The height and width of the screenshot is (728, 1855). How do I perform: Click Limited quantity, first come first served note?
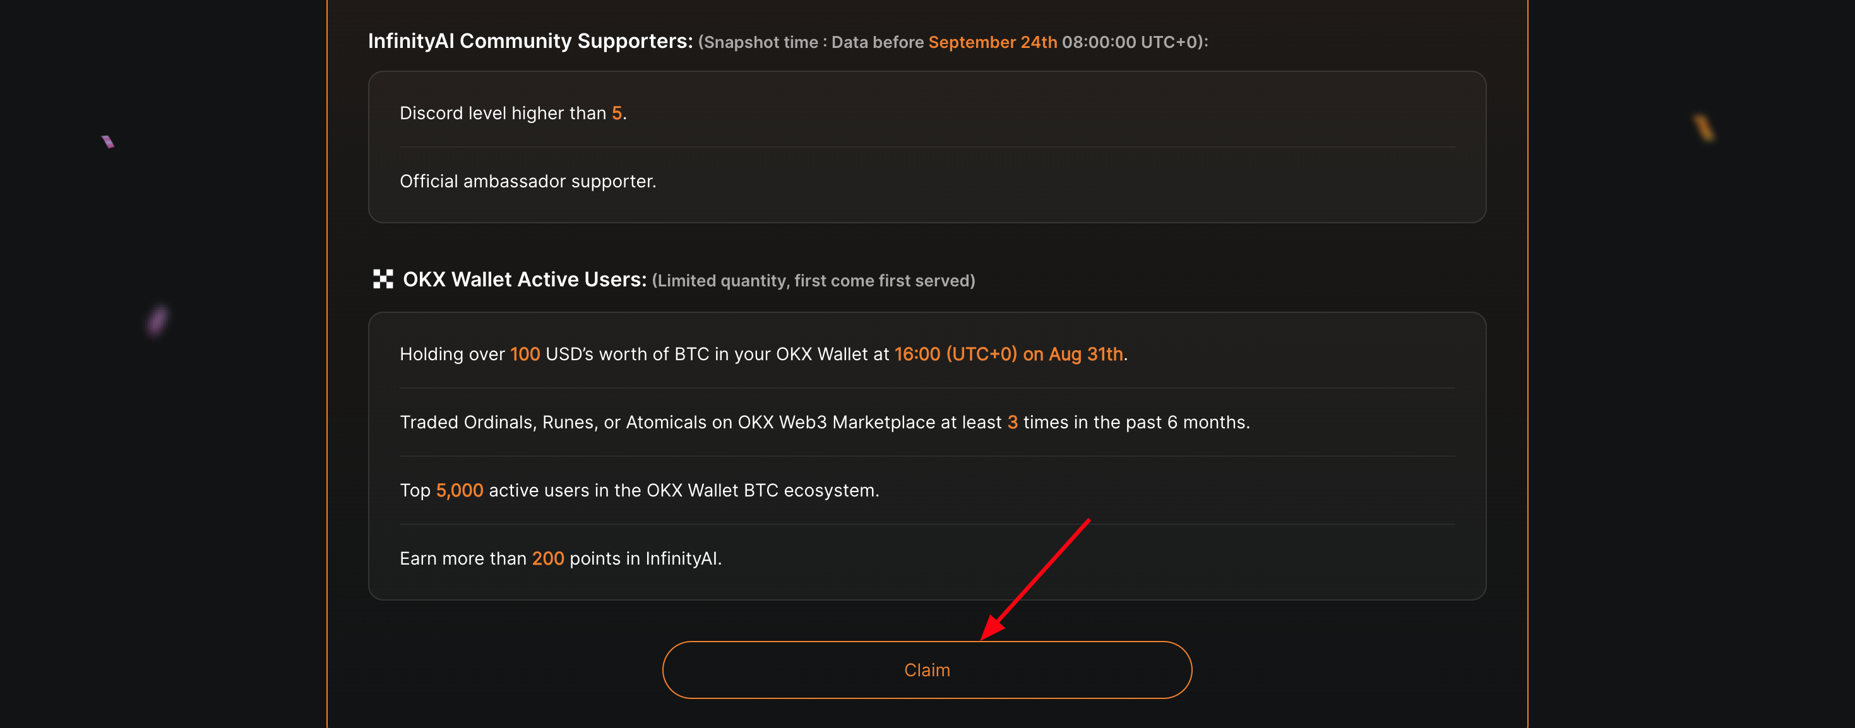click(x=813, y=281)
